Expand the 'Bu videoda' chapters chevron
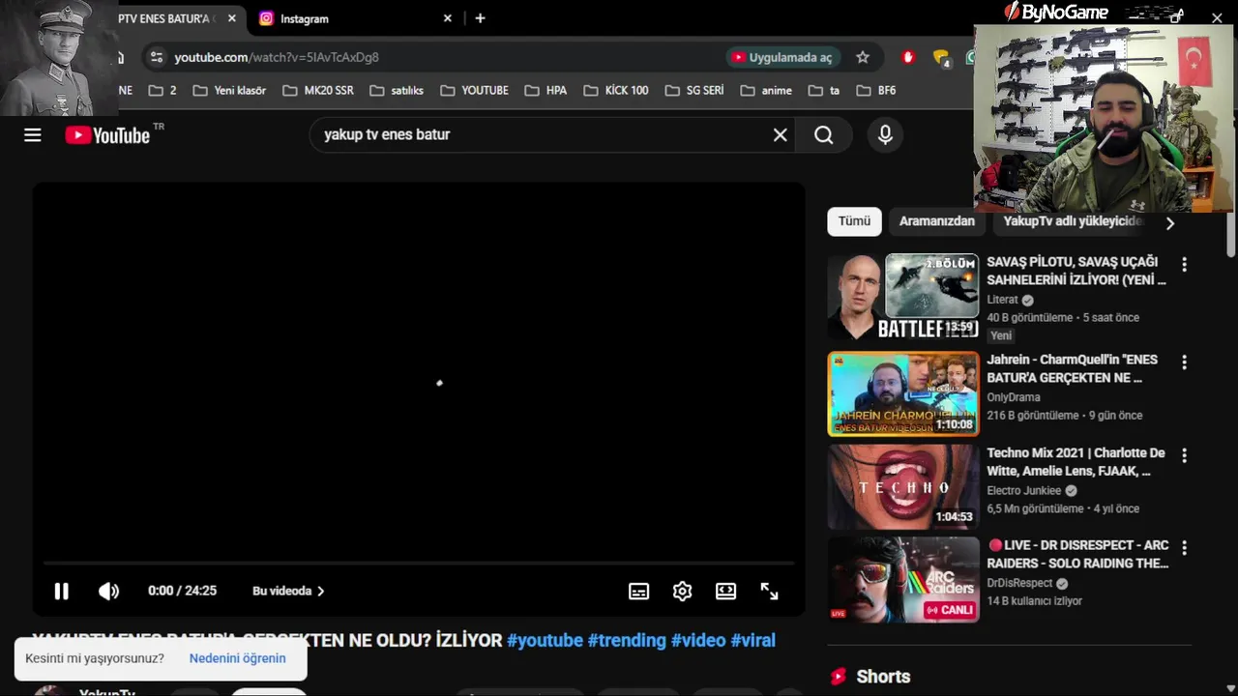The image size is (1238, 696). coord(321,591)
